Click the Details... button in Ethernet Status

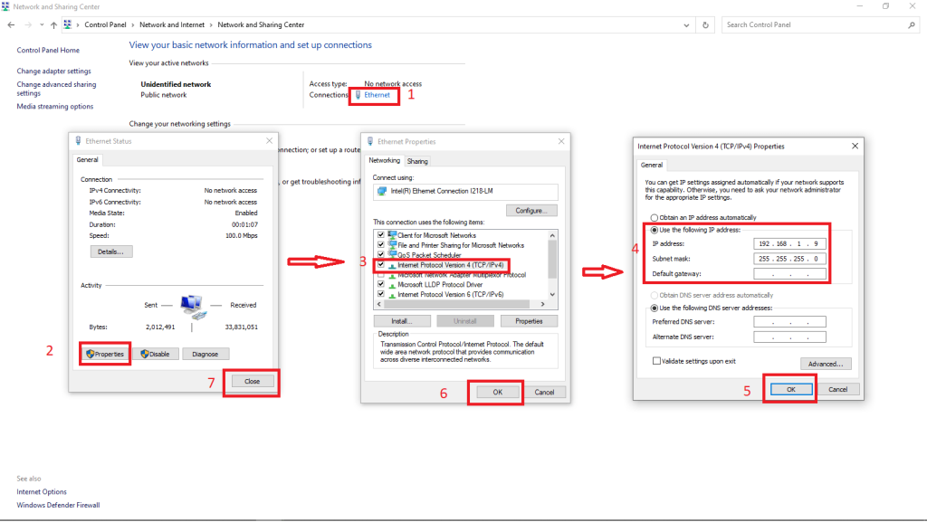pos(111,252)
